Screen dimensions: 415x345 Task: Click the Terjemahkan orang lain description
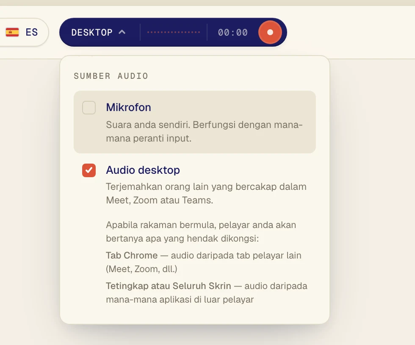[206, 193]
